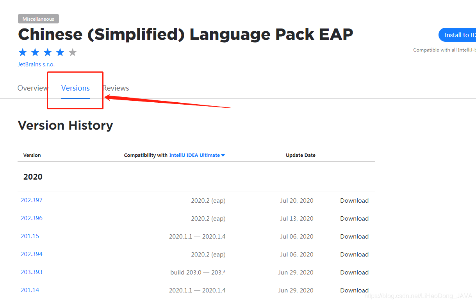The height and width of the screenshot is (303, 476).
Task: Open the JetBrains s.r.o. vendor link
Action: click(x=36, y=64)
